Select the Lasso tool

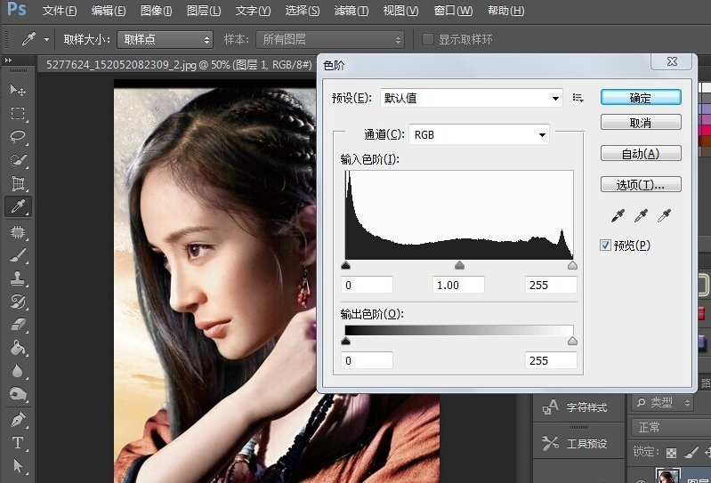click(x=18, y=136)
